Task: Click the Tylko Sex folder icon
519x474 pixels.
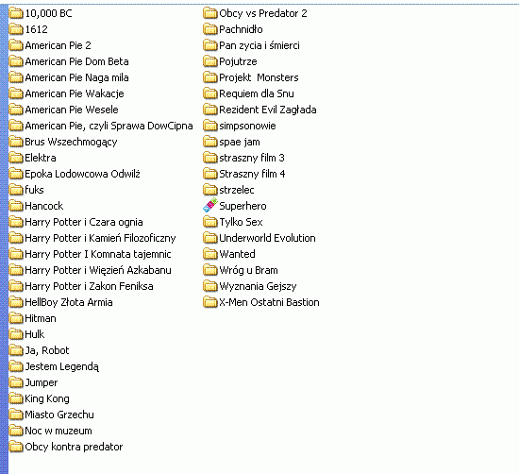Action: click(210, 222)
